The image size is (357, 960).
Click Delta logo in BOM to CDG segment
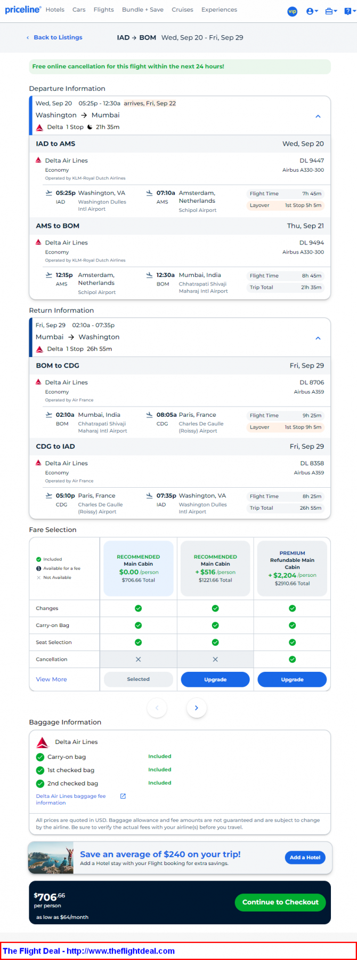(x=38, y=382)
